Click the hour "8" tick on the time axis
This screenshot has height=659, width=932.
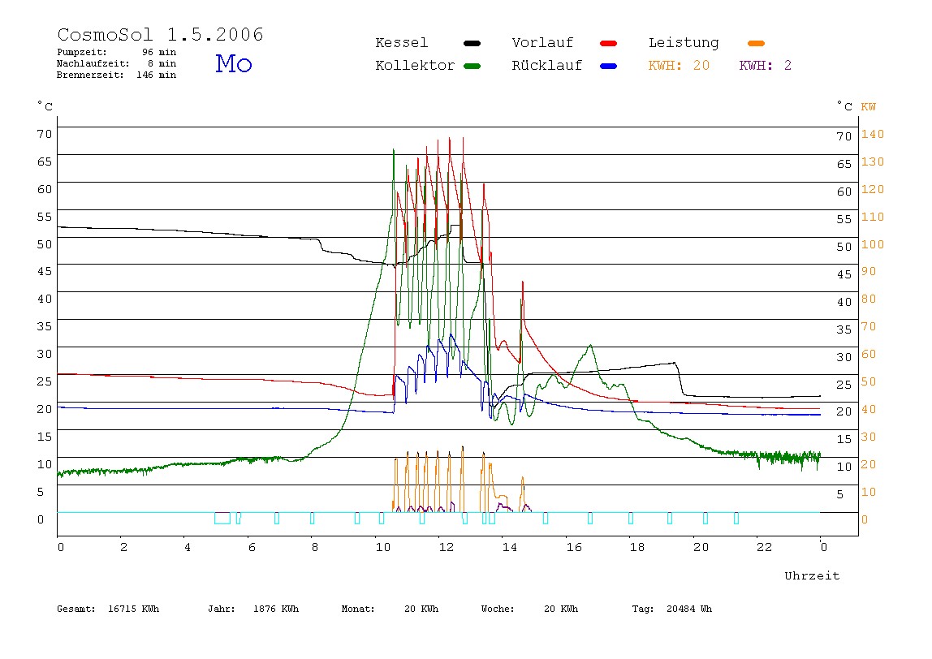(315, 547)
